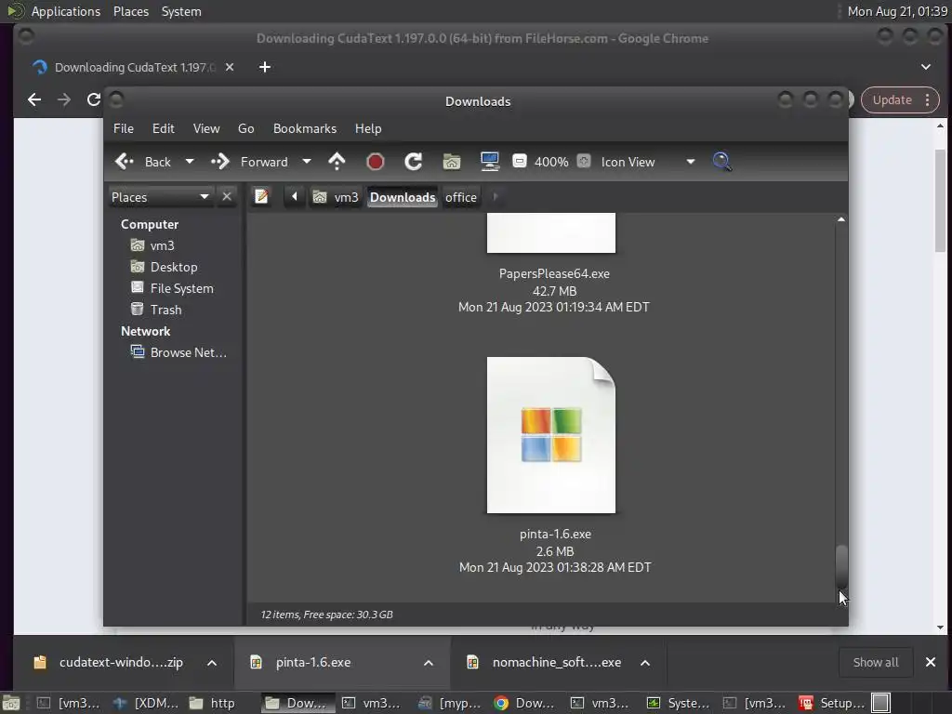Open the Places sidebar type dropdown

pyautogui.click(x=160, y=197)
